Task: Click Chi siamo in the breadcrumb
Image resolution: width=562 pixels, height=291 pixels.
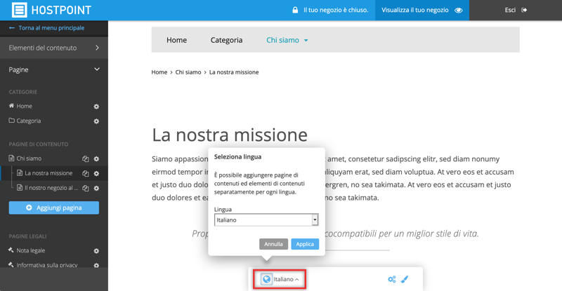Action: (188, 72)
